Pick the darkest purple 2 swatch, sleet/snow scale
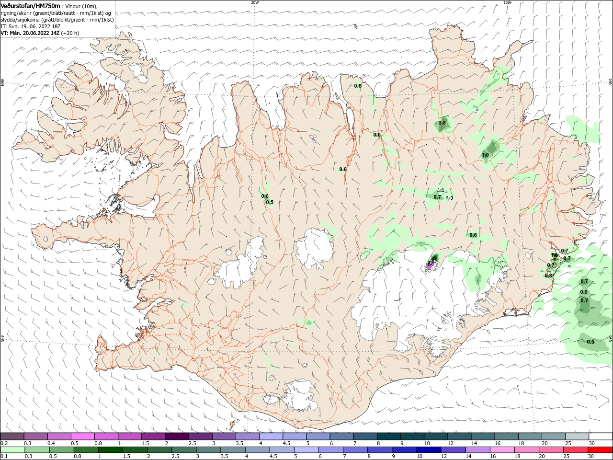The image size is (613, 460). point(177,437)
